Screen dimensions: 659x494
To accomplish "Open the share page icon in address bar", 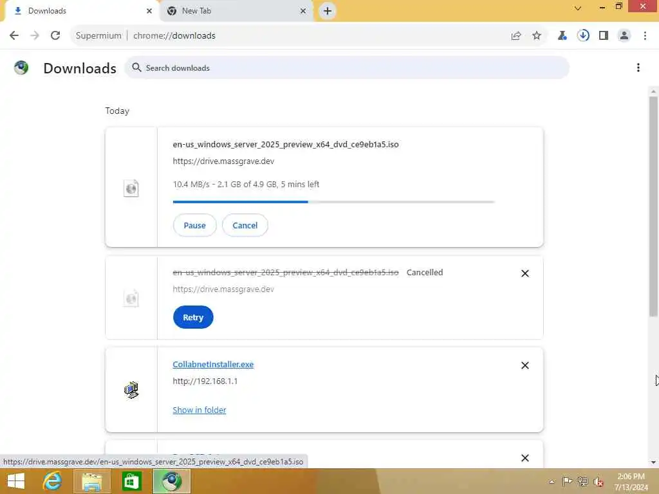I will pos(516,36).
